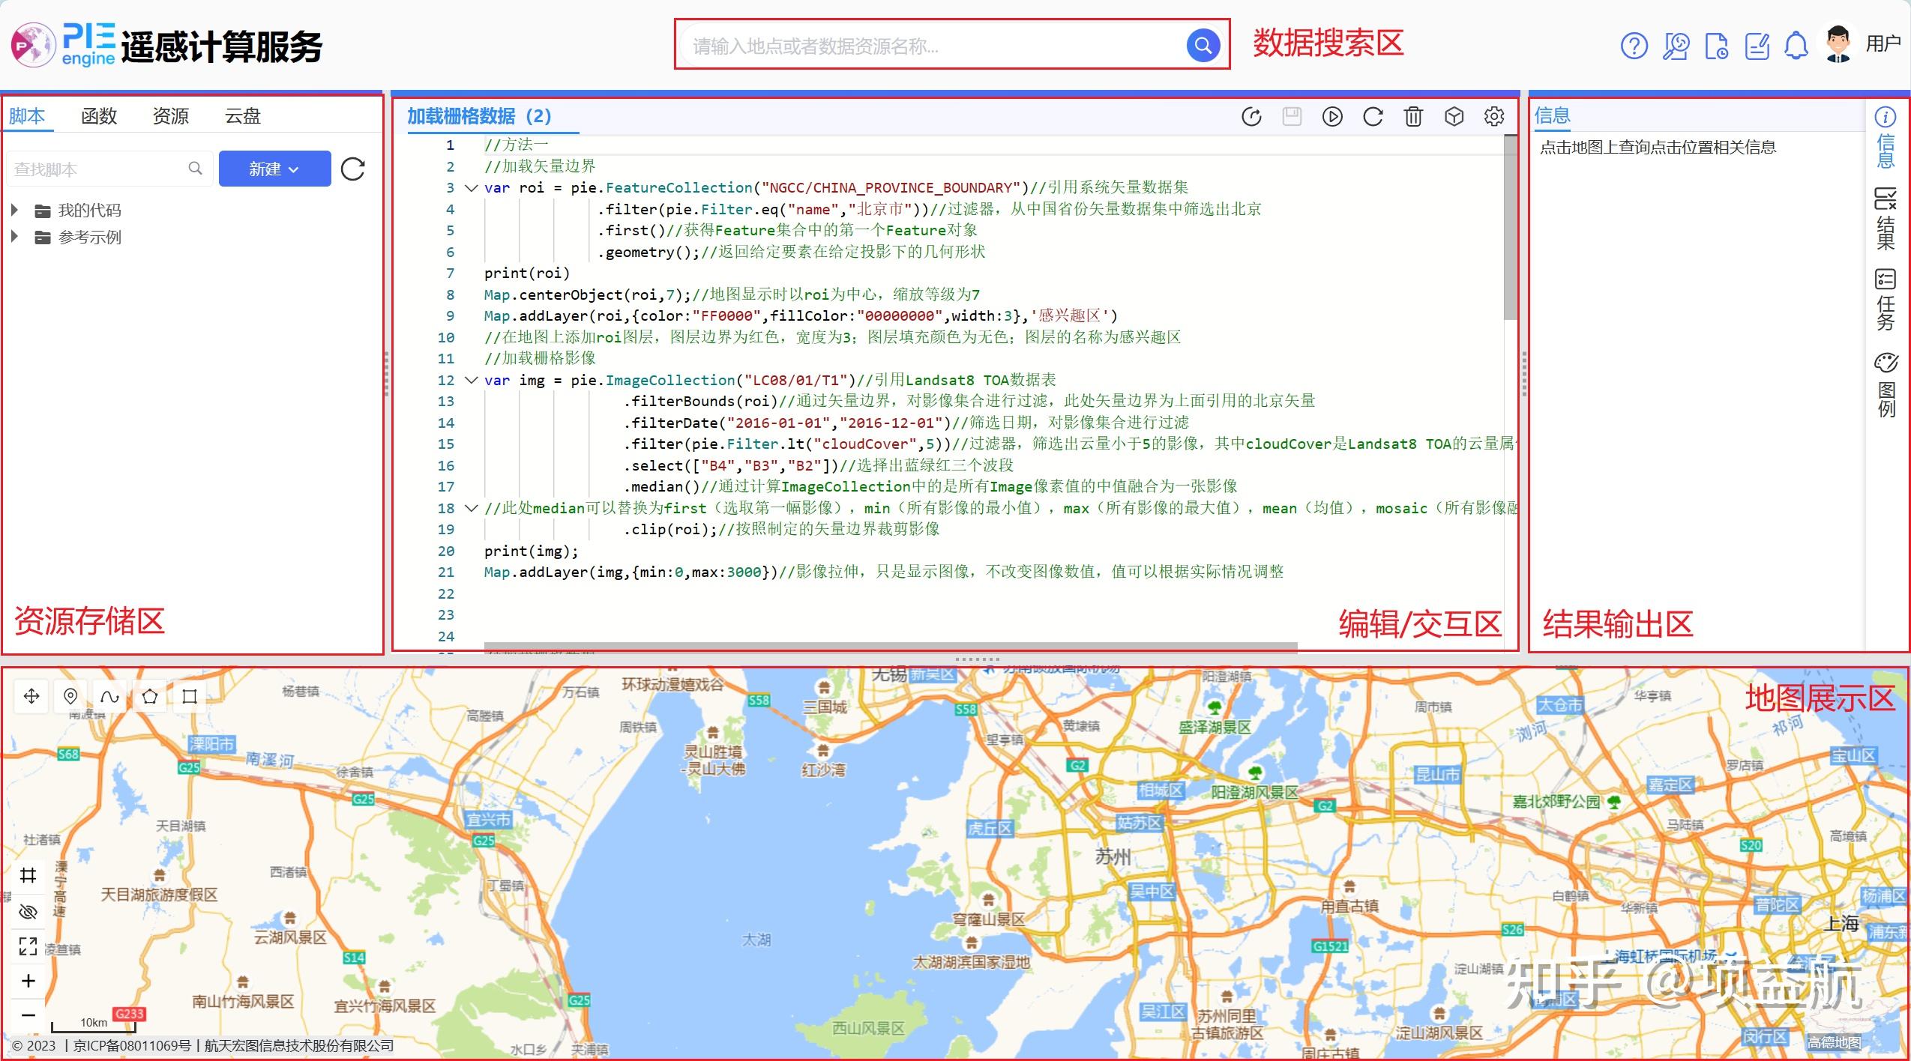Image resolution: width=1911 pixels, height=1061 pixels.
Task: Select the rectangle drawing tool on map
Action: click(x=190, y=696)
